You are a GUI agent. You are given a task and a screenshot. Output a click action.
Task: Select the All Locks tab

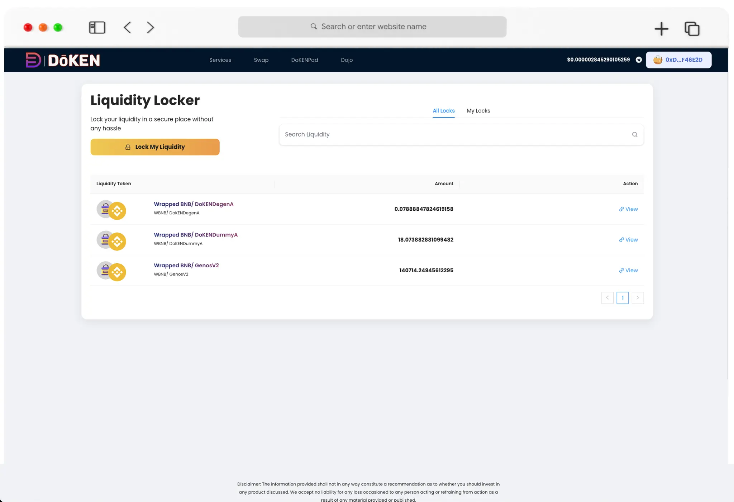click(443, 111)
